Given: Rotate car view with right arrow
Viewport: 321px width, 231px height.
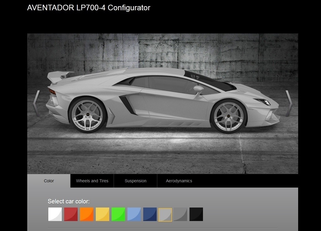Looking at the screenshot, I should 289,104.
